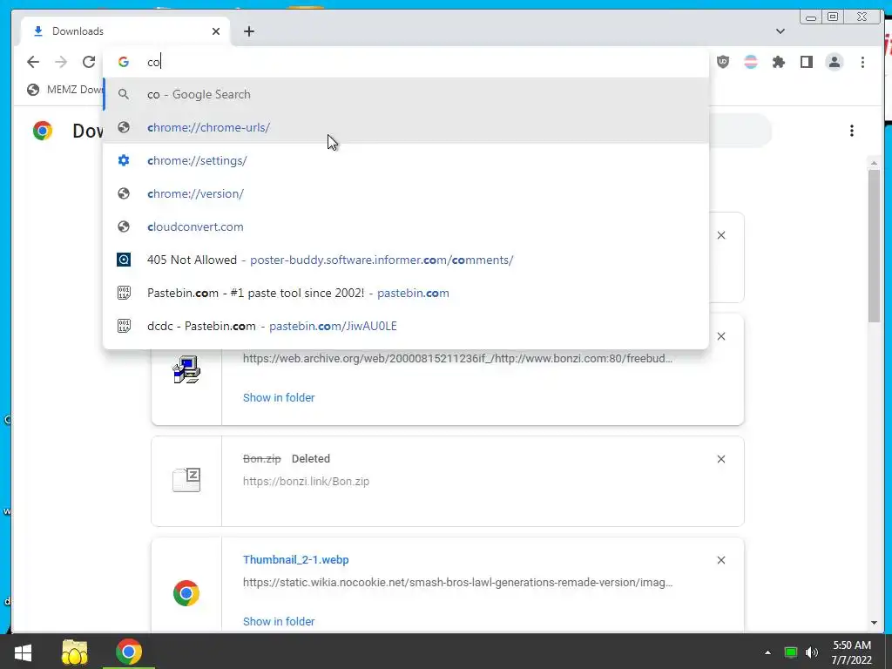Screen dimensions: 892x669
Task: Click the forward navigation arrow
Action: [61, 62]
